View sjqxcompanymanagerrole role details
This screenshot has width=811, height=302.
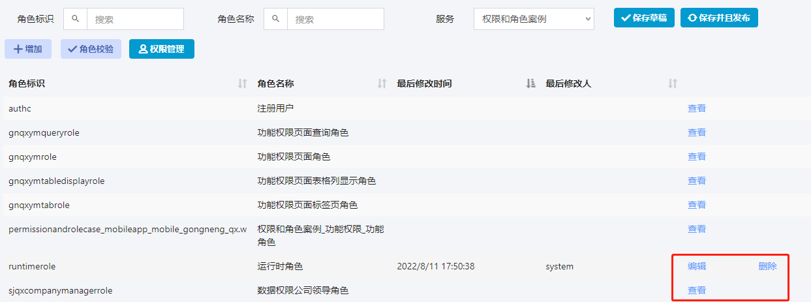click(696, 290)
